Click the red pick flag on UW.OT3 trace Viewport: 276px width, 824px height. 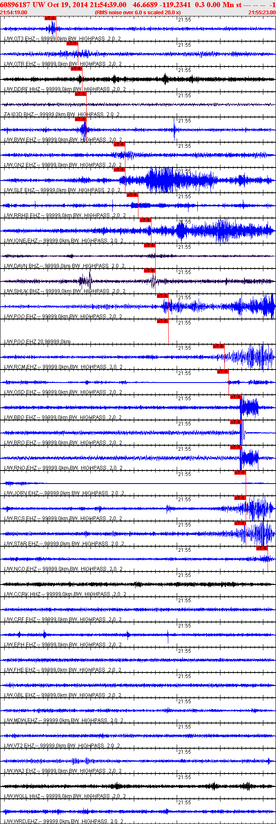click(x=50, y=18)
